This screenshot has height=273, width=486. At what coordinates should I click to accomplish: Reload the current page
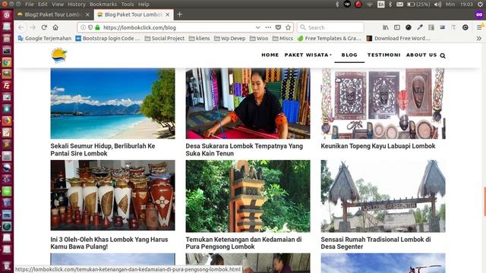coord(44,27)
